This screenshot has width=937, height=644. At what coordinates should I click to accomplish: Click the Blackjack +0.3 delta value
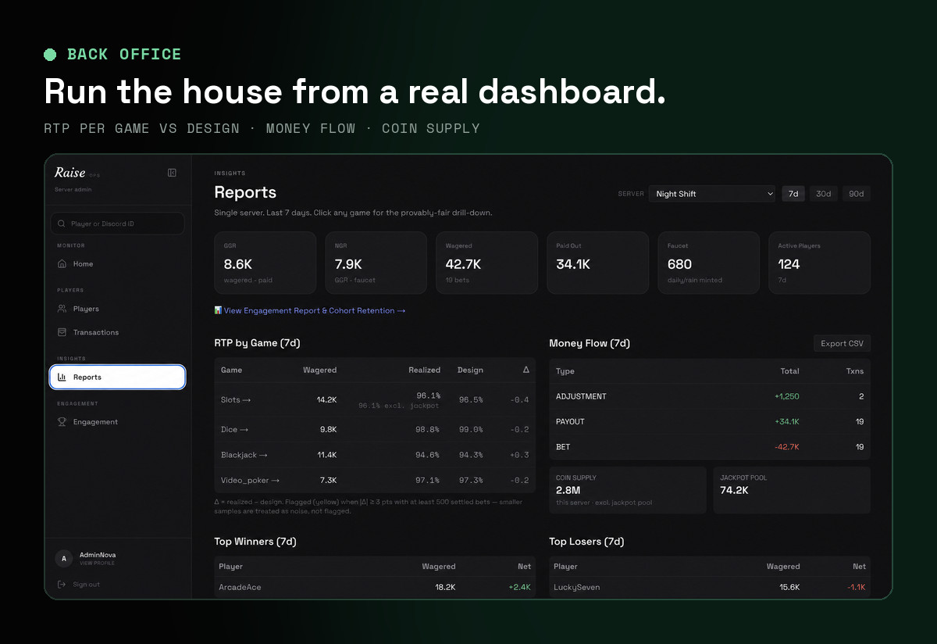pos(519,455)
